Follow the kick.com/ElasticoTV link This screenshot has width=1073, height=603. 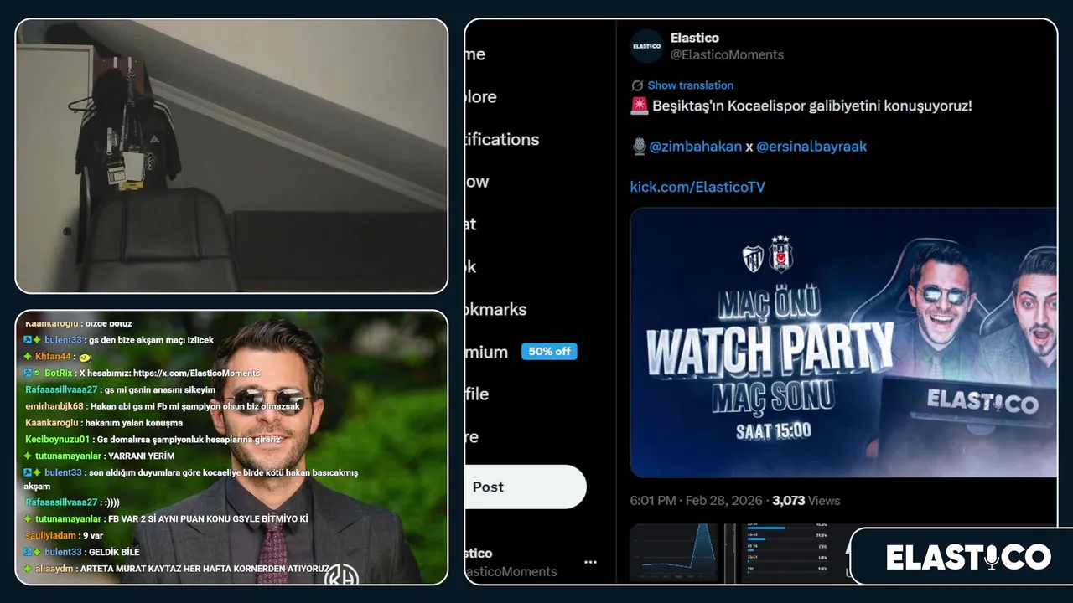click(697, 187)
